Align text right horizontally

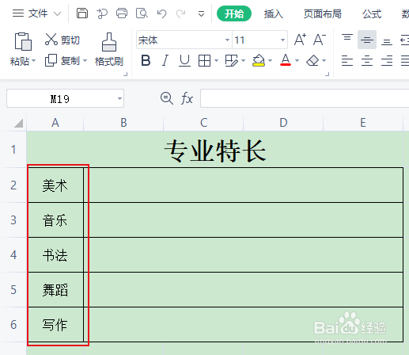point(387,61)
